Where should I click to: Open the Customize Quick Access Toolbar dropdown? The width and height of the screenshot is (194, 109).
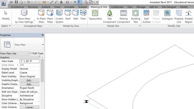point(97,2)
